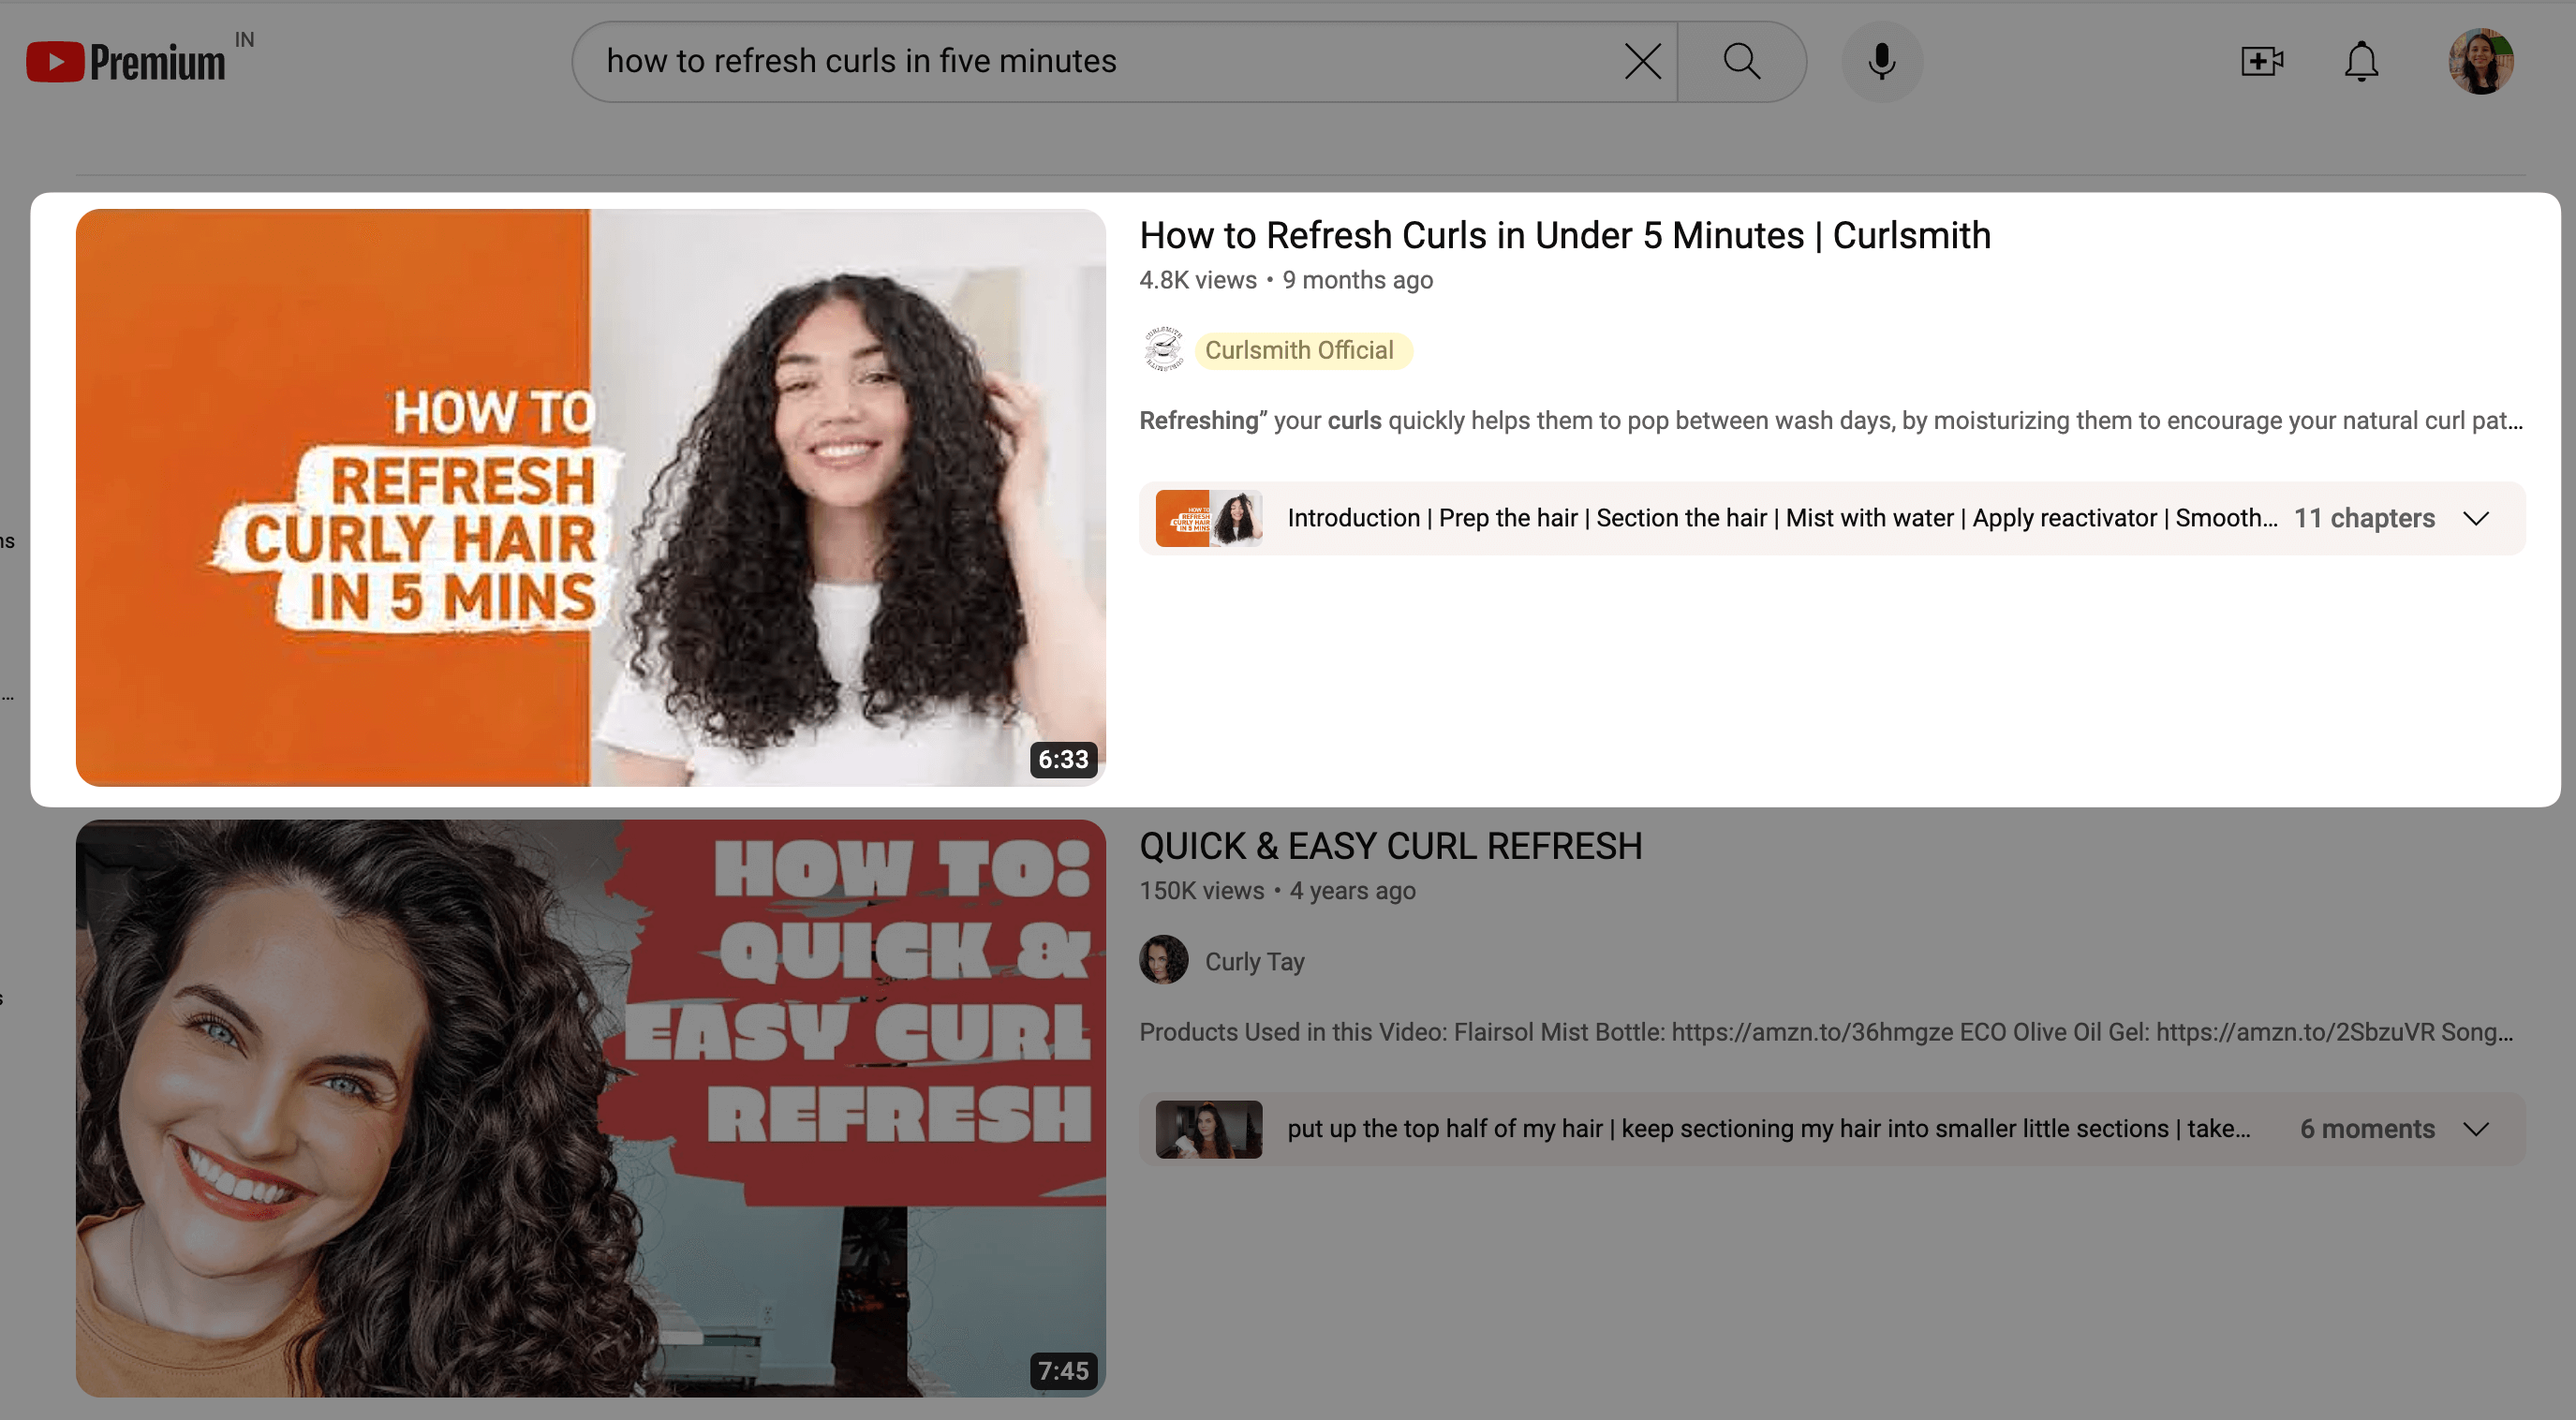Image resolution: width=2576 pixels, height=1420 pixels.
Task: Open the Curlsmith Official channel link
Action: 1299,351
